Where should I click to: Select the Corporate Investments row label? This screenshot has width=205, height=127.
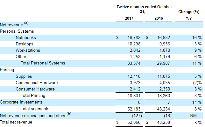21,102
